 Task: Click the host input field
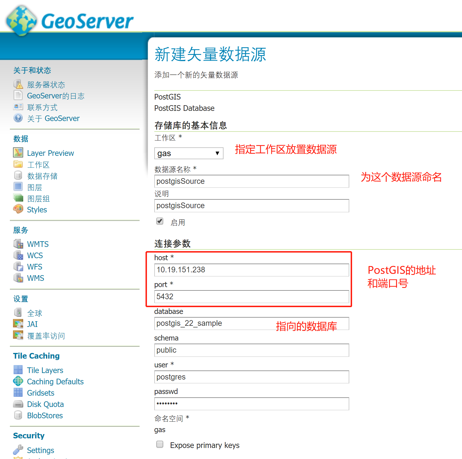click(252, 270)
